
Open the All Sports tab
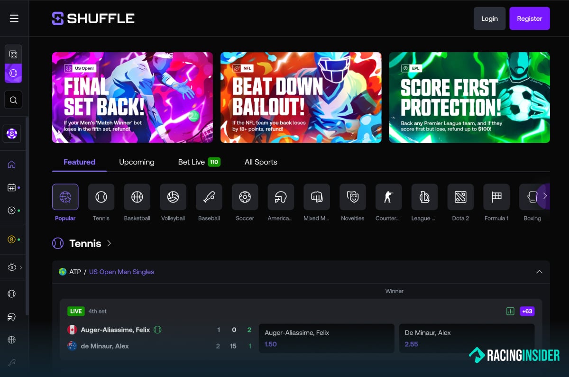(261, 162)
